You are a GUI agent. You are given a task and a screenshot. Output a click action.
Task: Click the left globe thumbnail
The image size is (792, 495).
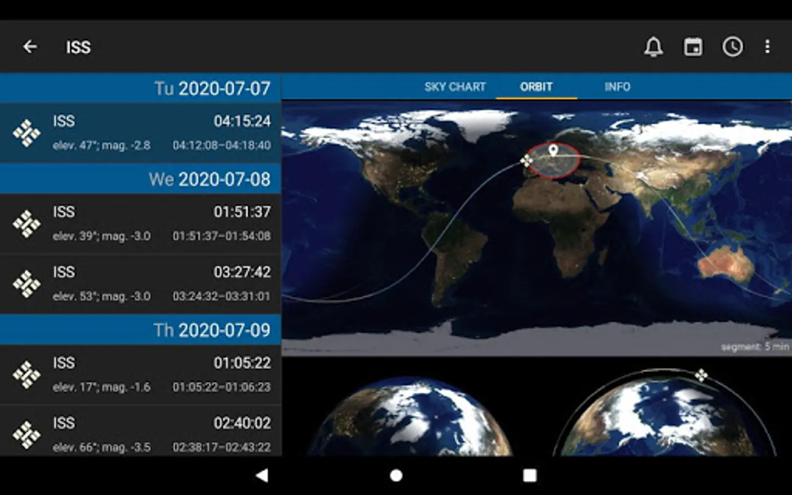(x=410, y=416)
